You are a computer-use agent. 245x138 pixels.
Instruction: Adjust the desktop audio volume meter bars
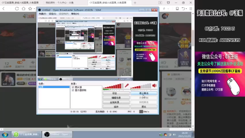point(141,86)
